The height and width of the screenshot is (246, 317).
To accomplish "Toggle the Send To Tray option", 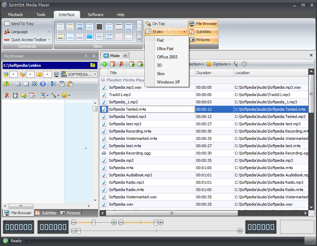I will [x=19, y=24].
